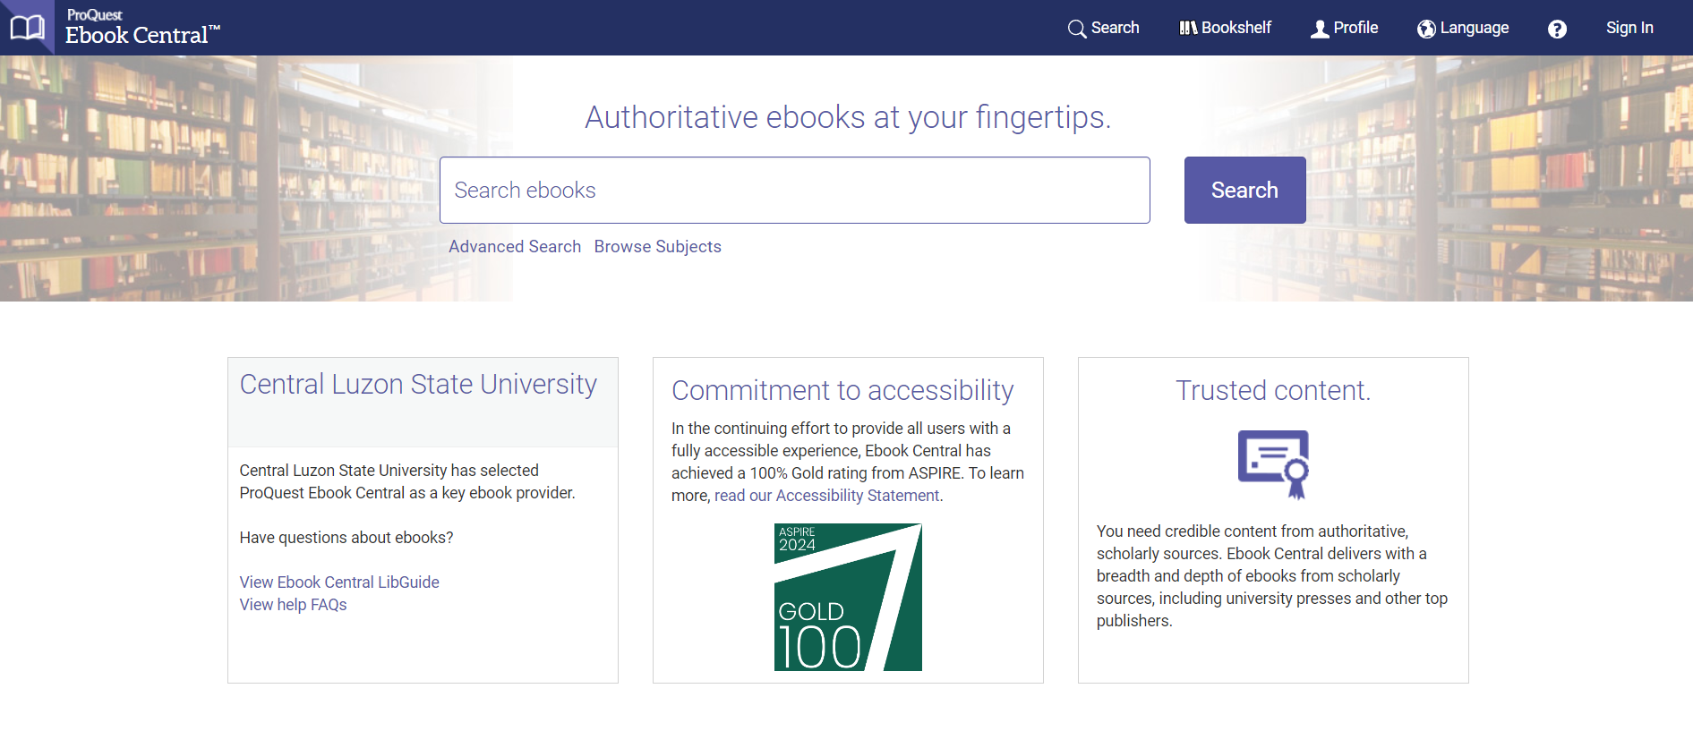Click the Language globe icon
Image resolution: width=1693 pixels, height=731 pixels.
1426,29
